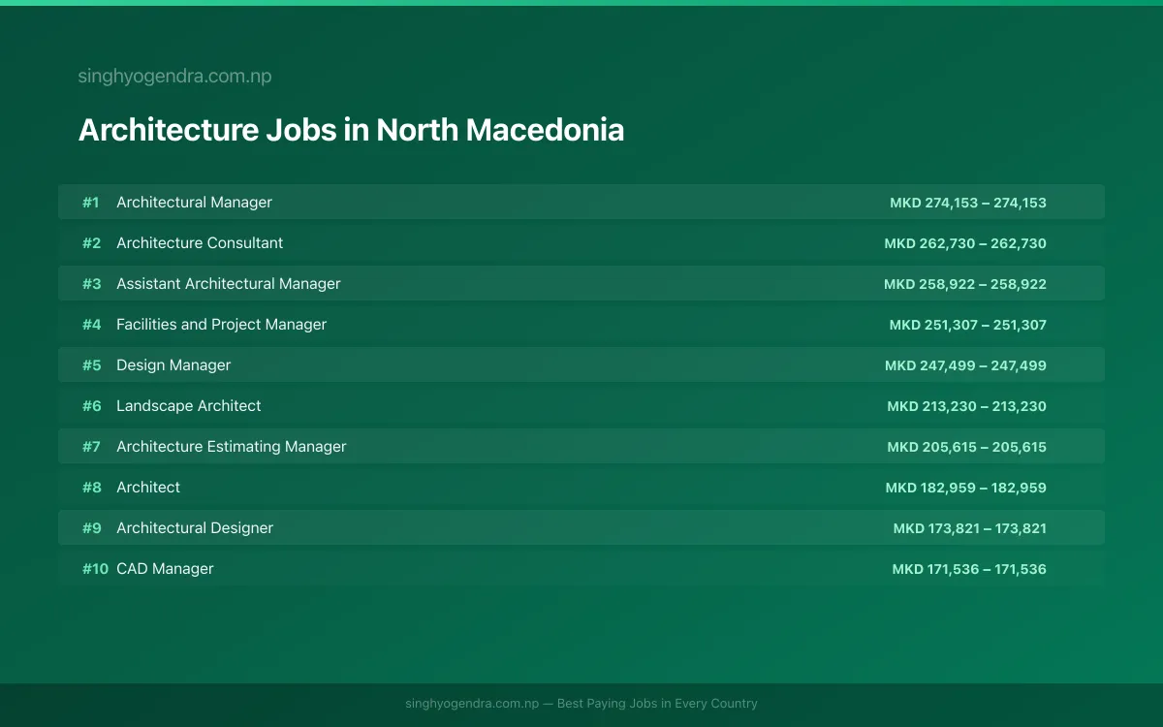Click salary MKD 205,615 – 205,615
The width and height of the screenshot is (1163, 727).
coord(966,447)
